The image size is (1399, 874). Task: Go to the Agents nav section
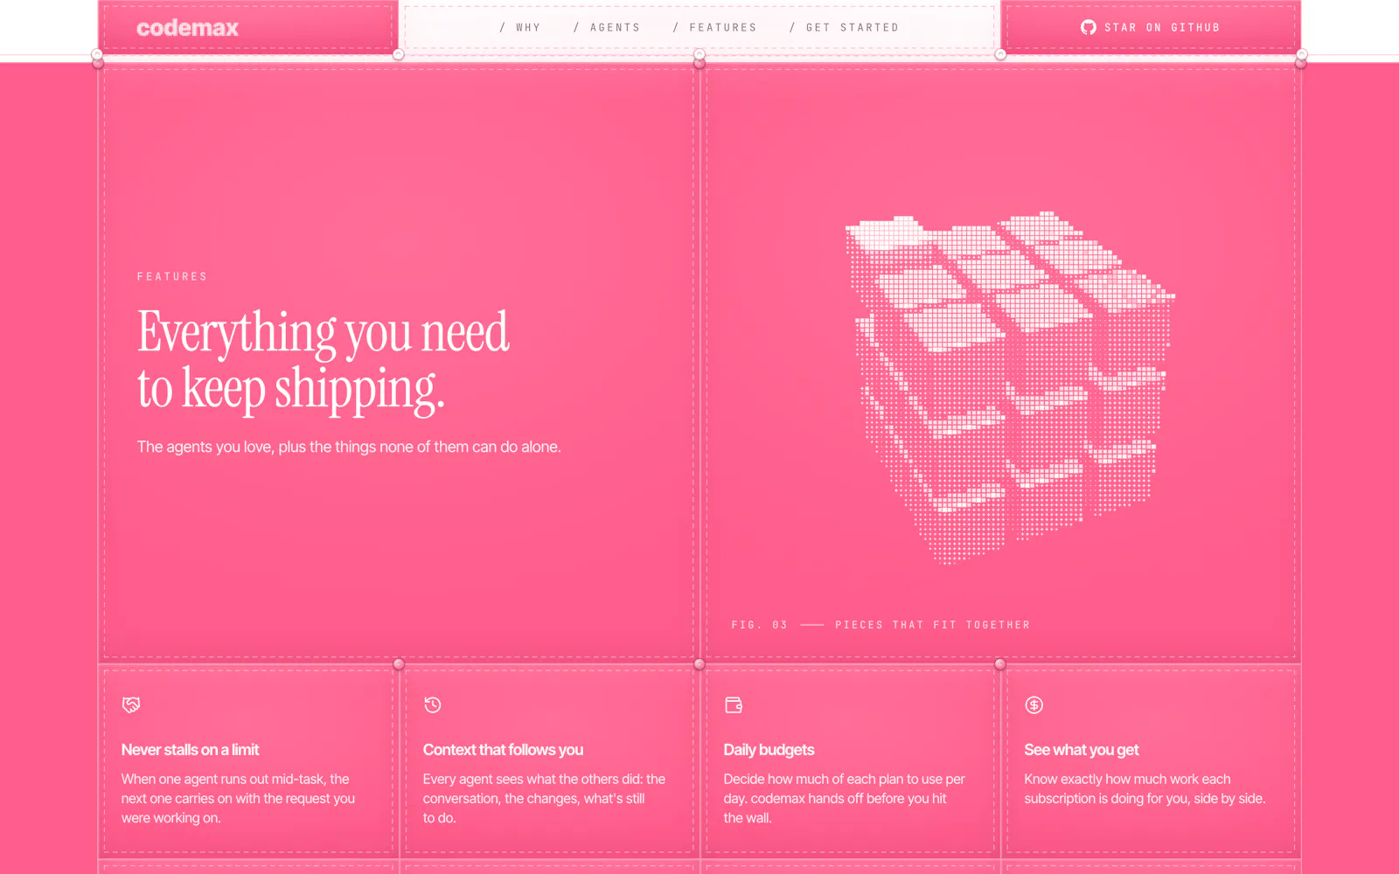pyautogui.click(x=607, y=28)
